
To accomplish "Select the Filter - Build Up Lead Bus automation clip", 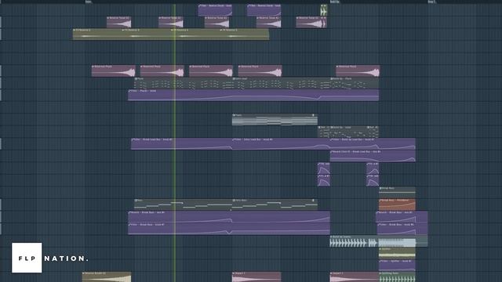I will pyautogui.click(x=373, y=144).
